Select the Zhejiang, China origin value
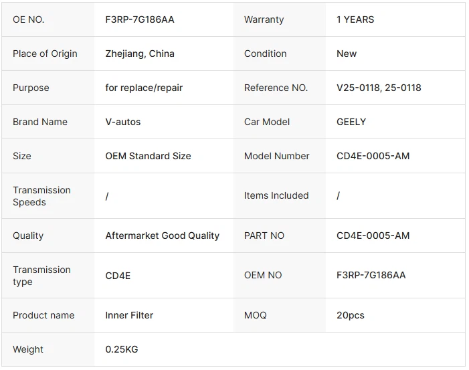Image resolution: width=469 pixels, height=370 pixels. [x=140, y=54]
